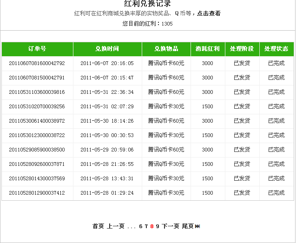Open page 9 in pagination
The width and height of the screenshot is (296, 243).
(158, 226)
